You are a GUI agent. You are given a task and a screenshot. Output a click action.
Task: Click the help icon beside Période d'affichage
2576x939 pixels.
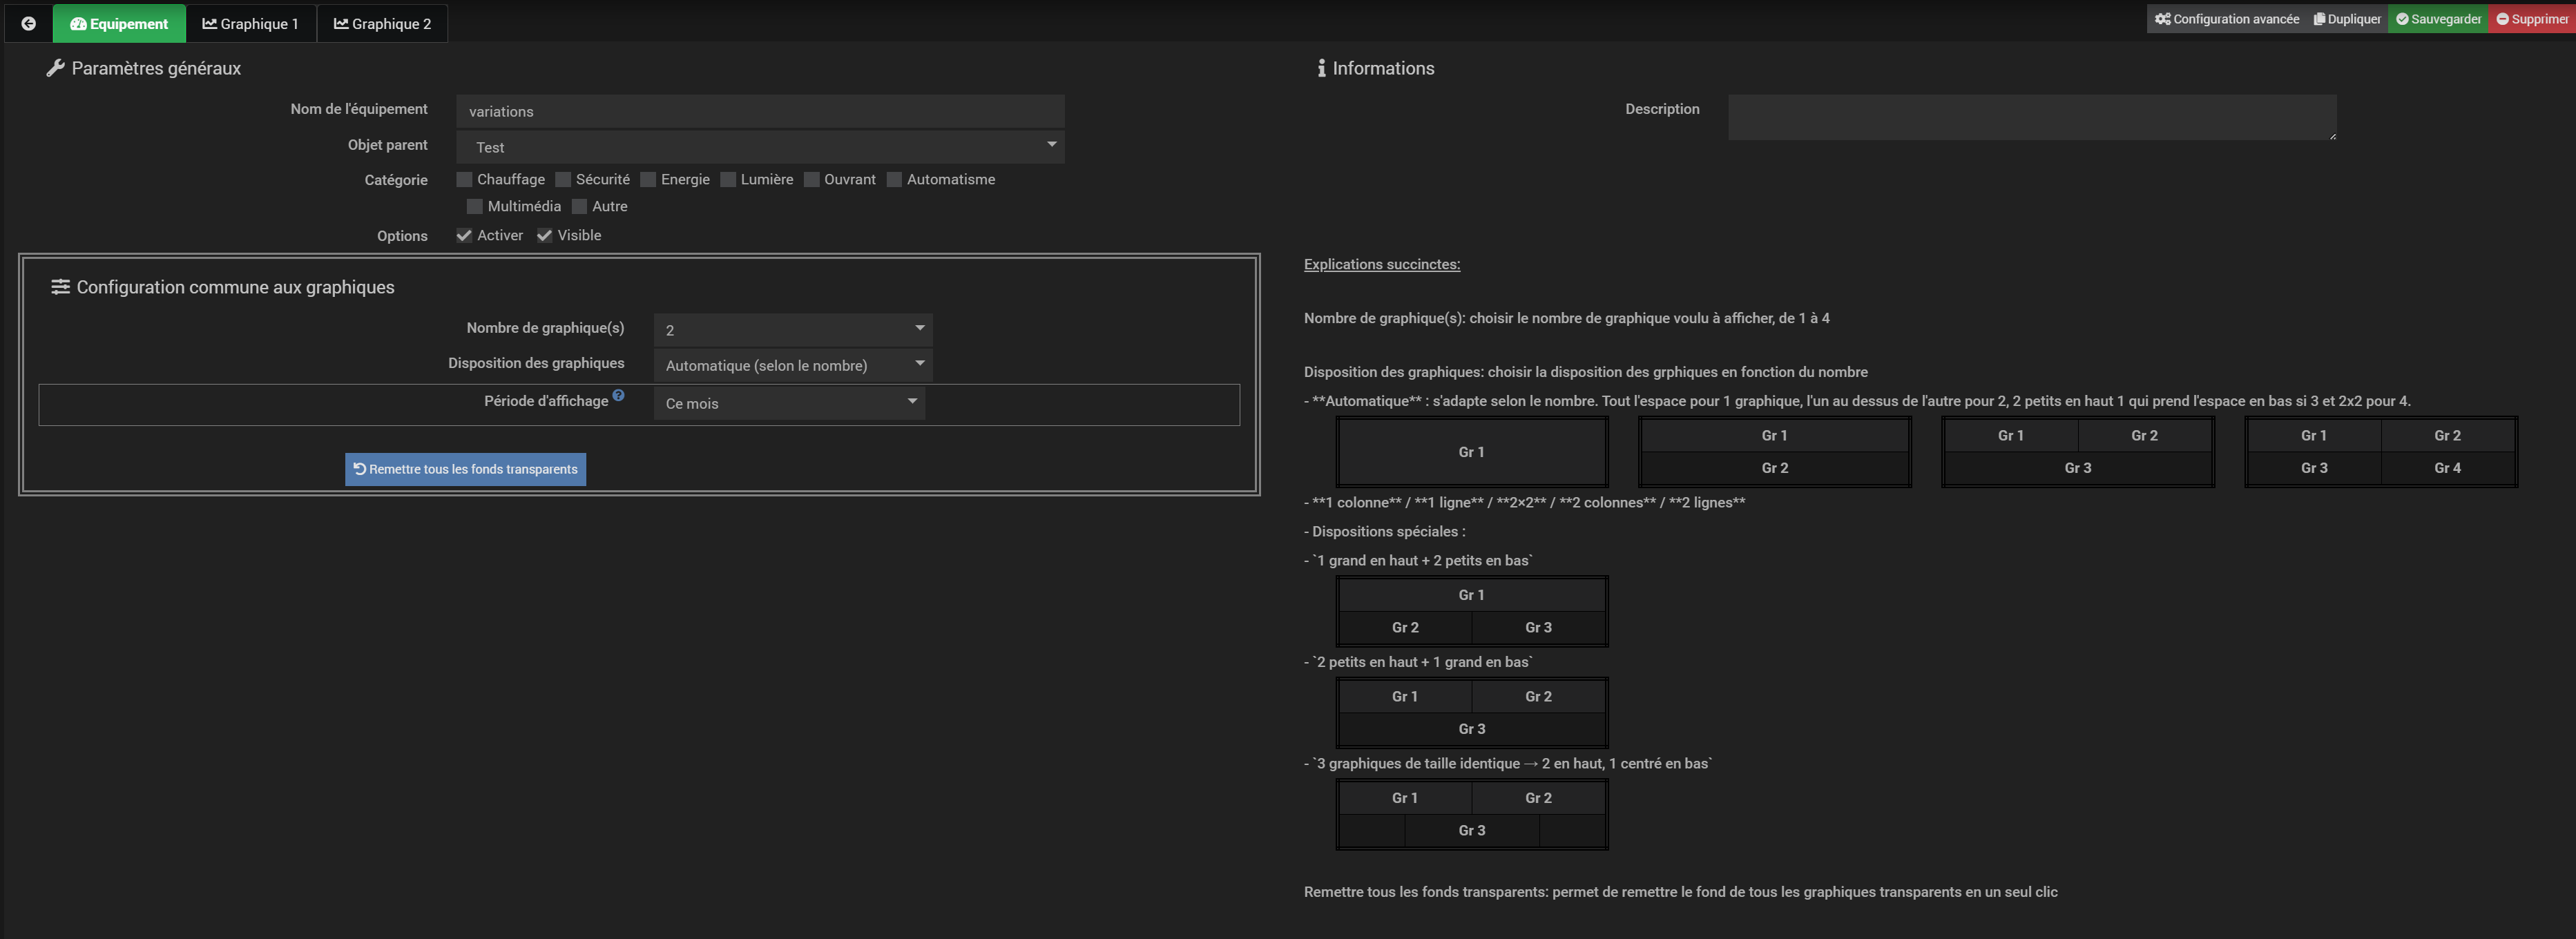(x=618, y=396)
